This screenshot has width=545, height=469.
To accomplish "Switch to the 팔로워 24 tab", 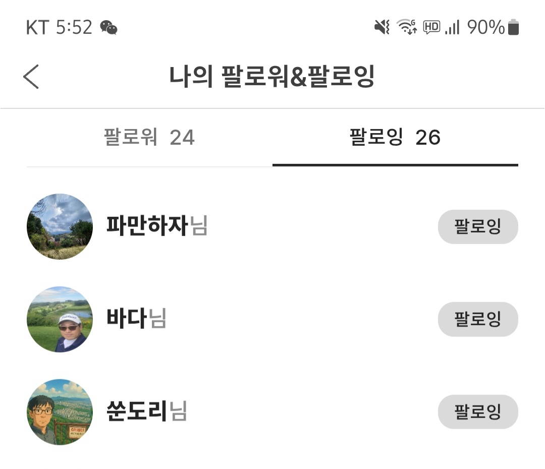I will pyautogui.click(x=149, y=137).
